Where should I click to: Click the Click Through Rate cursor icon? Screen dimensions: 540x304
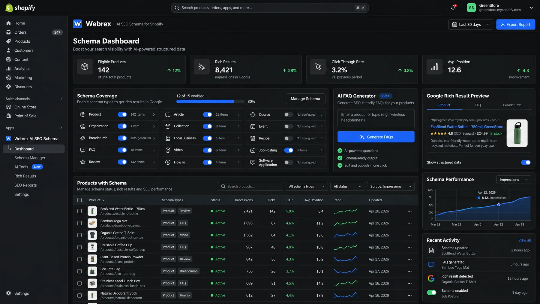[x=318, y=67]
